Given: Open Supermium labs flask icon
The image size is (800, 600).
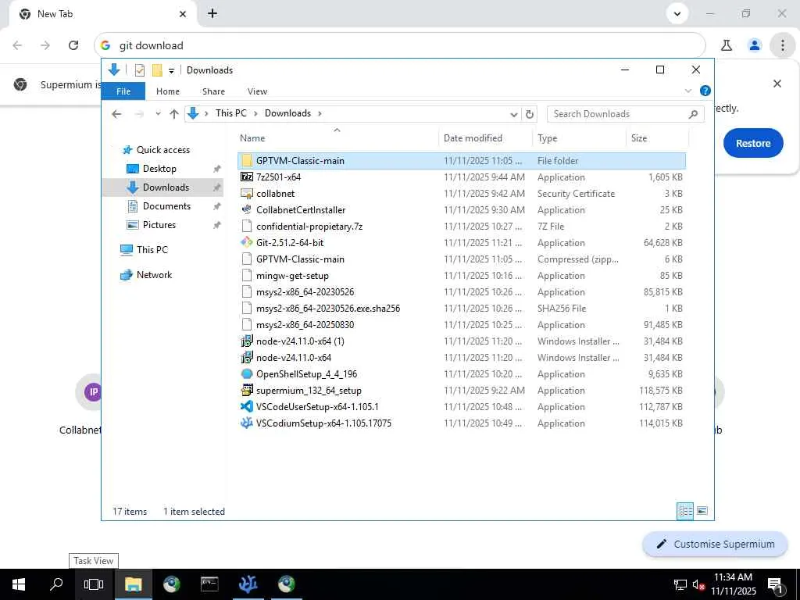Looking at the screenshot, I should [x=727, y=45].
